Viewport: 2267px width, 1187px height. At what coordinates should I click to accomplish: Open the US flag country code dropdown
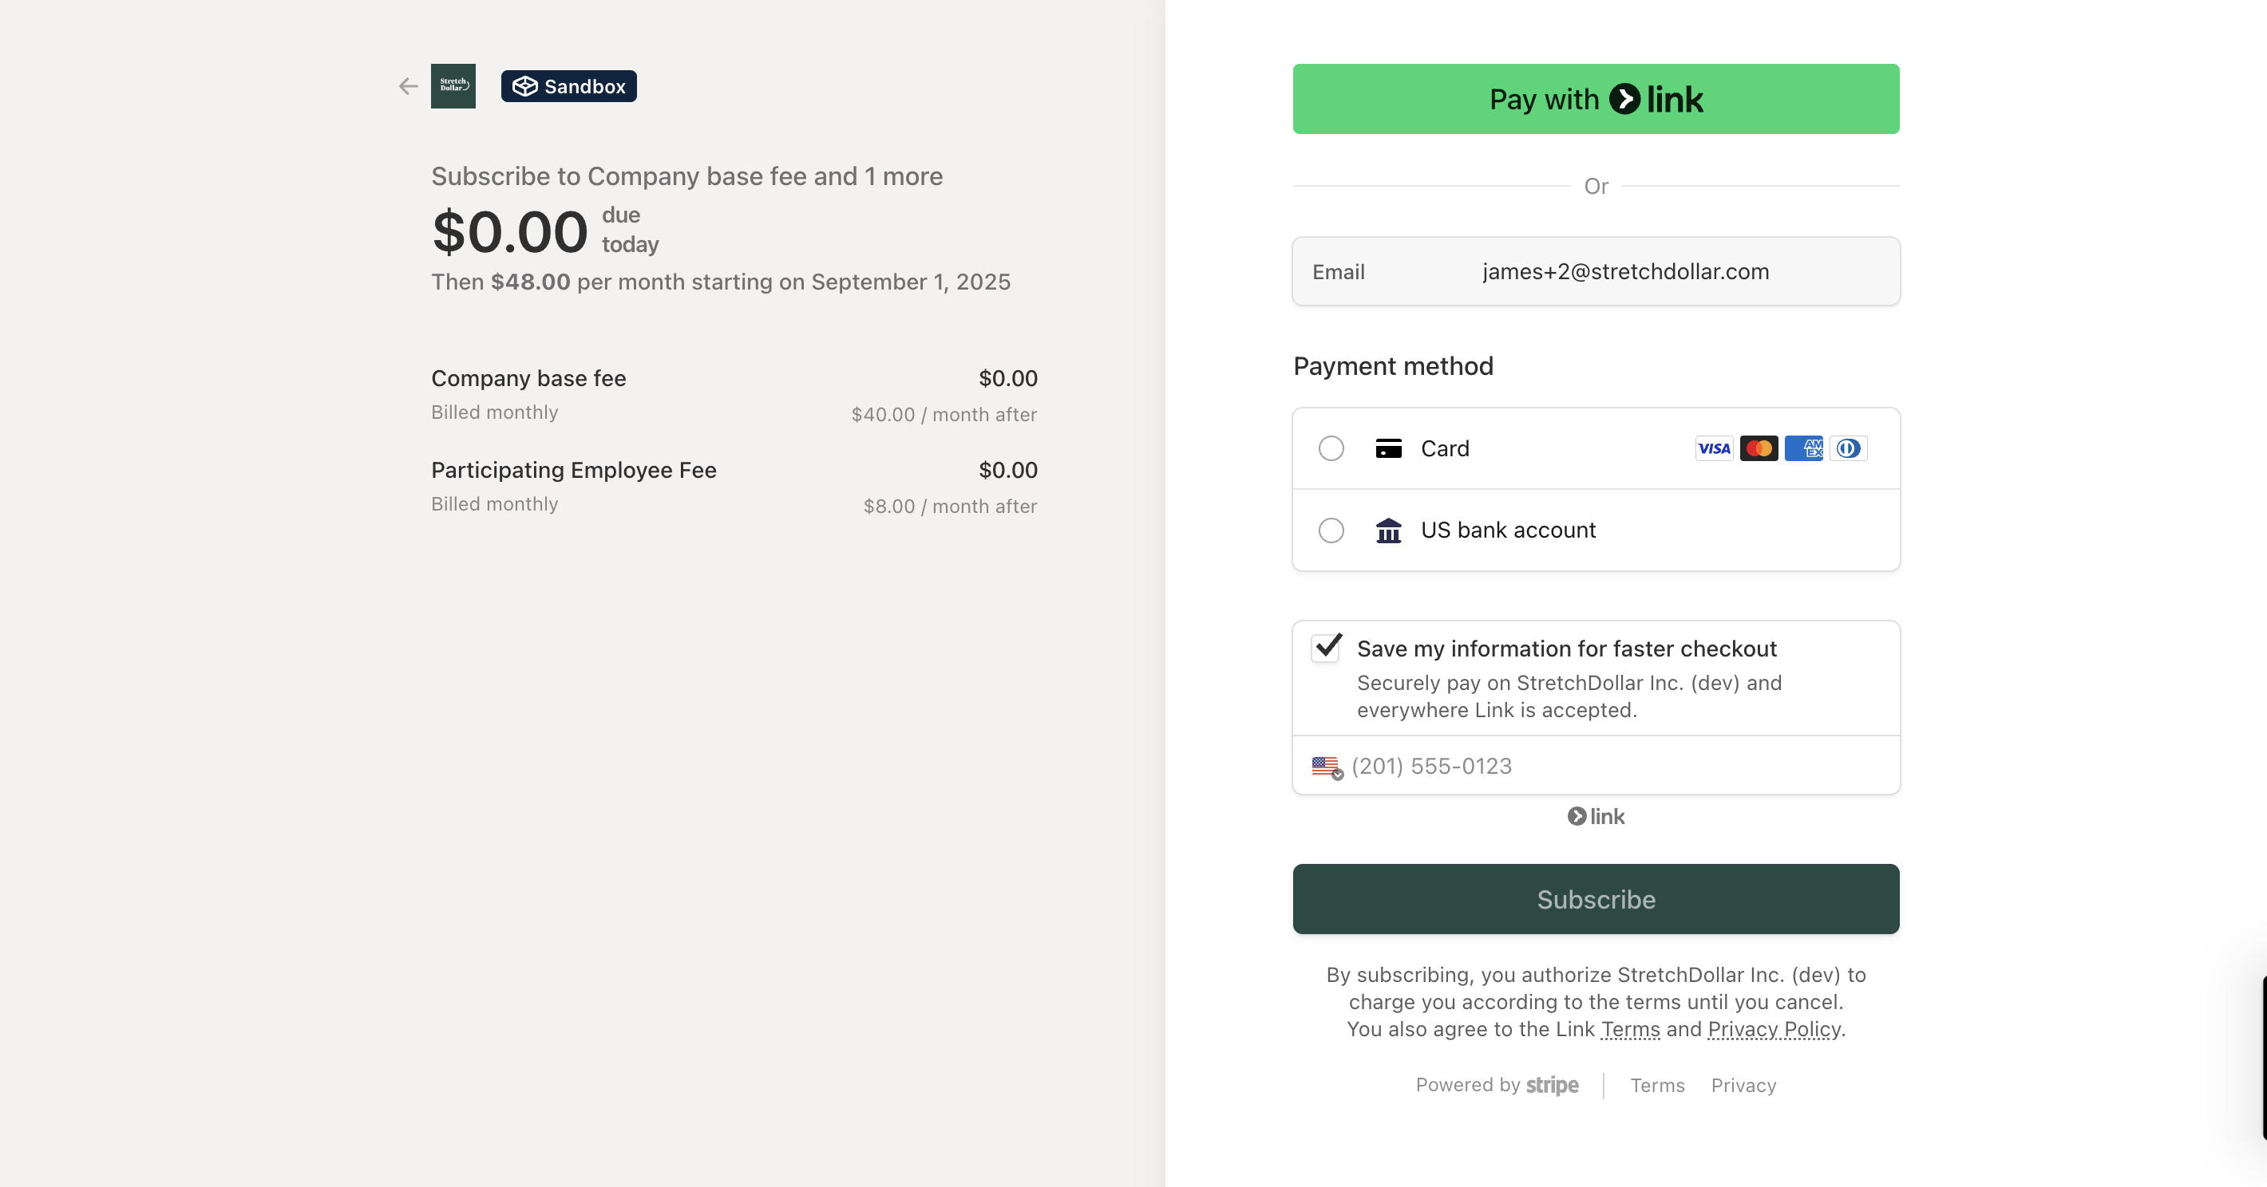click(x=1327, y=767)
